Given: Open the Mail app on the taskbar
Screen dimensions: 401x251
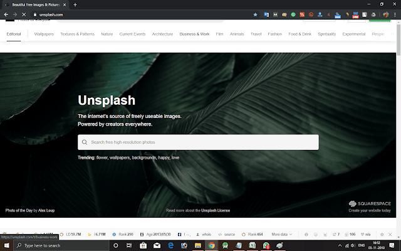Looking at the screenshot, I should click(x=157, y=245).
